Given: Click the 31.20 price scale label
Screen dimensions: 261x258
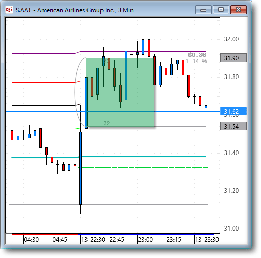Looking at the screenshot, I should 231,191.
